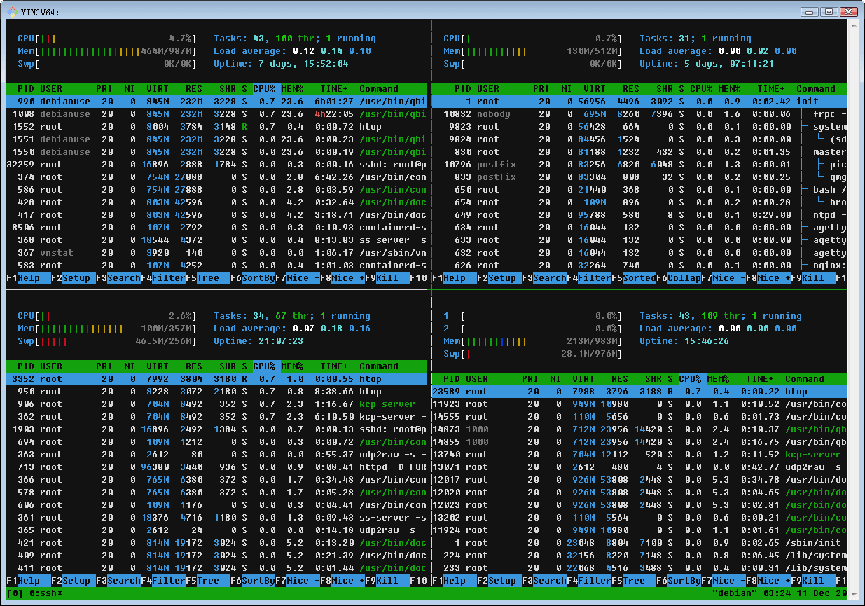Toggle F5 Tree in bottom-right htop pane
Image resolution: width=865 pixels, height=606 pixels.
634,581
